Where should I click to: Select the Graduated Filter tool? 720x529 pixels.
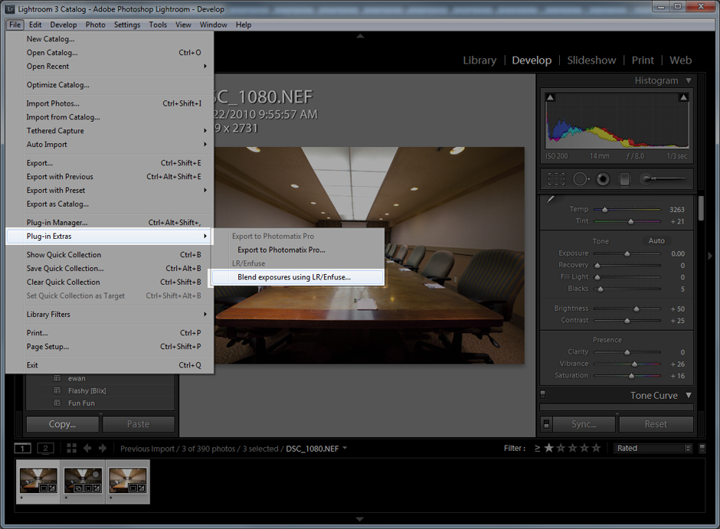click(624, 179)
